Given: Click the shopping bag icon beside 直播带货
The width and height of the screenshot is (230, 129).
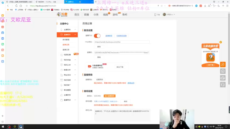Looking at the screenshot, I should (x=62, y=100).
